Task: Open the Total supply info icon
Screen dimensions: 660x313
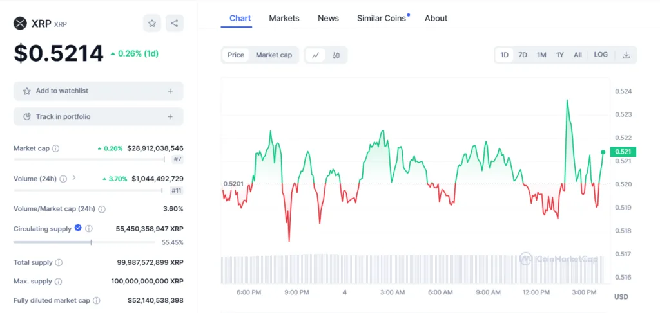Action: pos(59,263)
